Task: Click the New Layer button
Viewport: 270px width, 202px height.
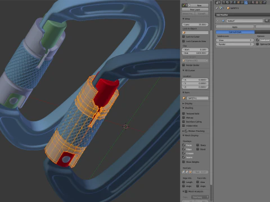Action: pyautogui.click(x=195, y=10)
